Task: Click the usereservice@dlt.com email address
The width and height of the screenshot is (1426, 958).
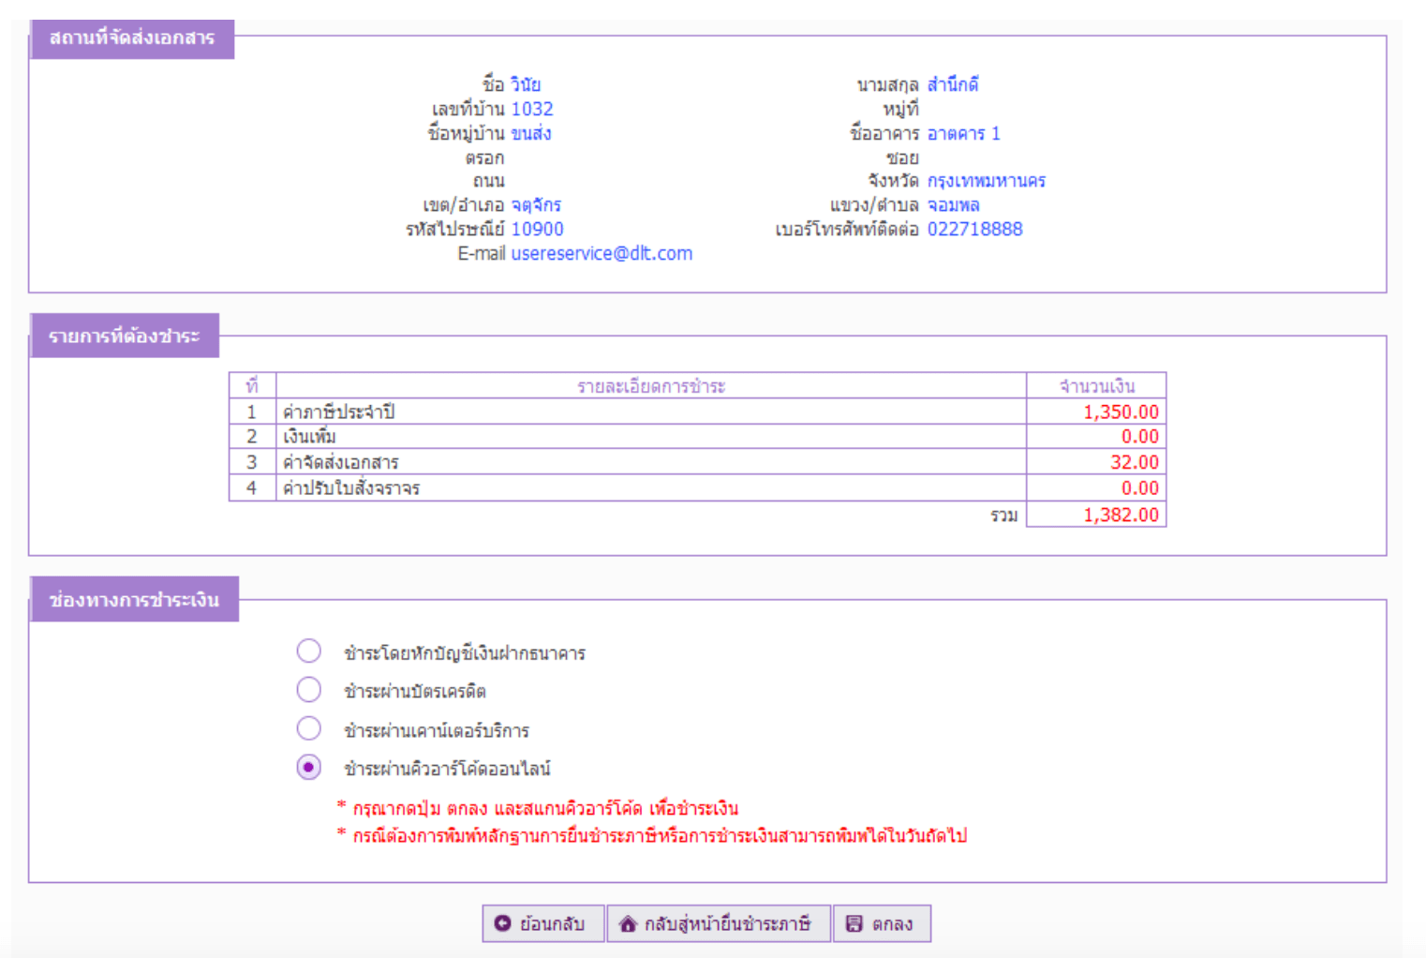Action: [x=602, y=254]
